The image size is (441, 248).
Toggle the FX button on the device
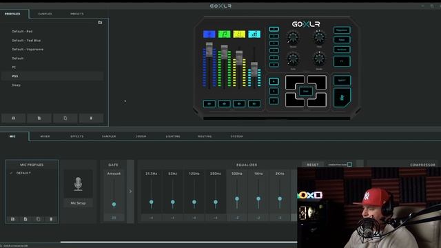pyautogui.click(x=342, y=61)
